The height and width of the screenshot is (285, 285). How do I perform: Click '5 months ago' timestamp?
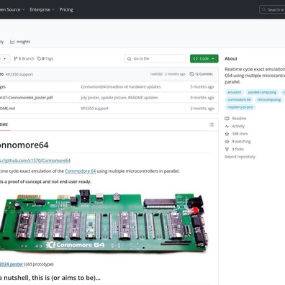(202, 87)
